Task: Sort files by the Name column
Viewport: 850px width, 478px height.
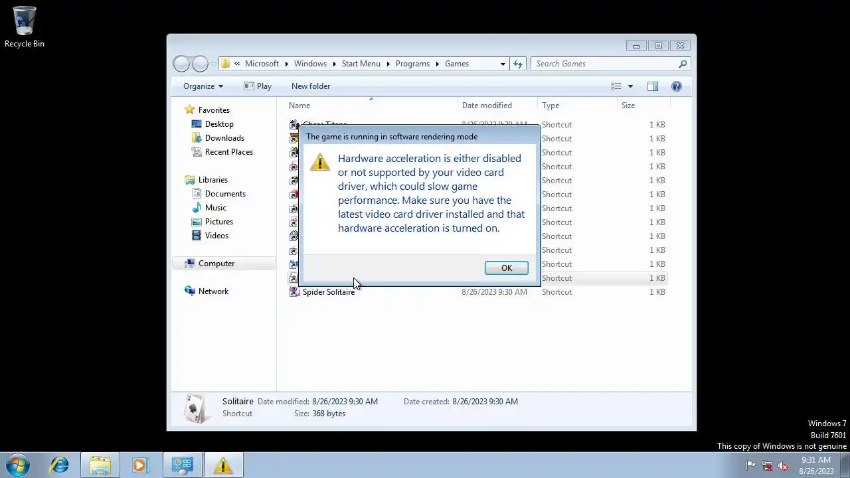Action: click(299, 106)
